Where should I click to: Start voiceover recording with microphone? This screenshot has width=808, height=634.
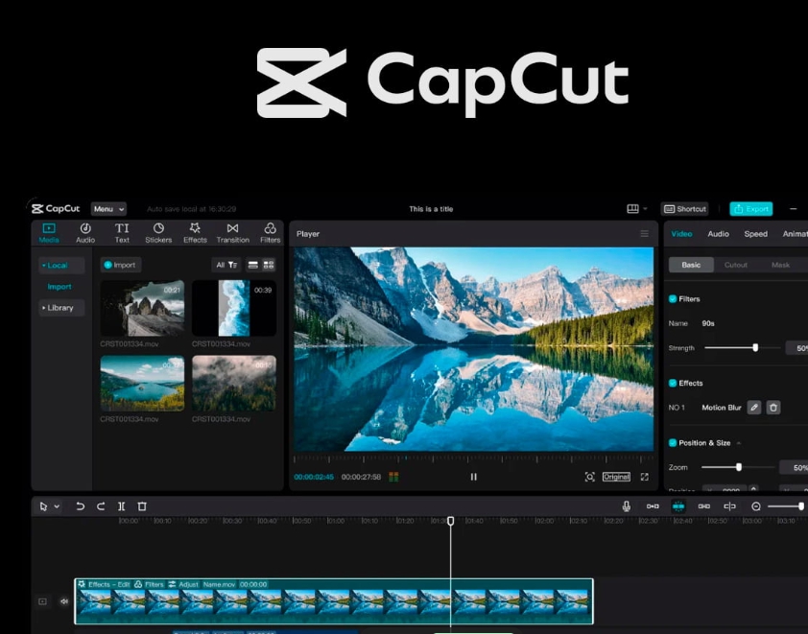point(626,506)
